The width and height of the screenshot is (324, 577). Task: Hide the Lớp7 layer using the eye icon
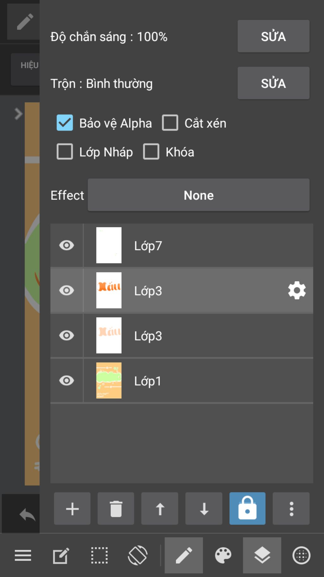point(66,245)
